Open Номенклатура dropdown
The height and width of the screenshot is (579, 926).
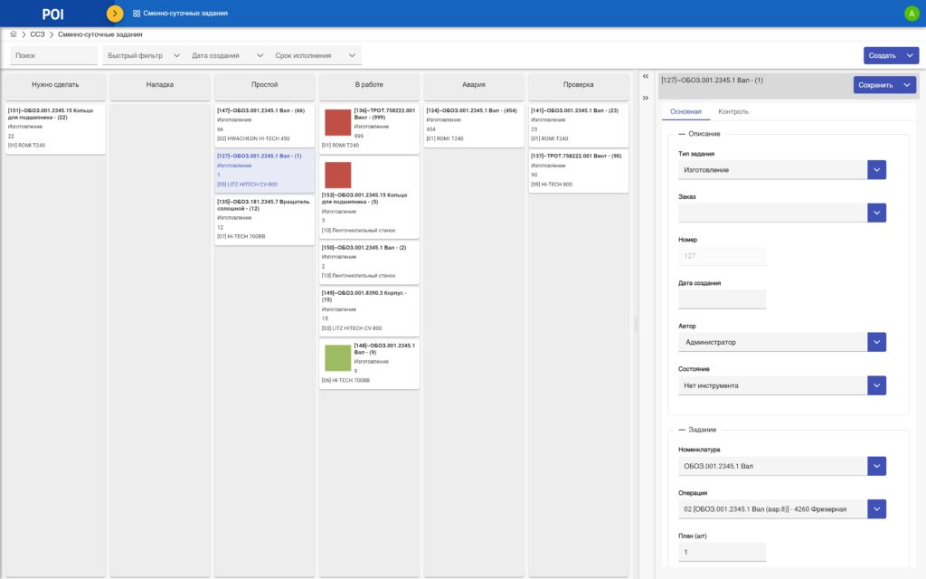click(x=876, y=466)
